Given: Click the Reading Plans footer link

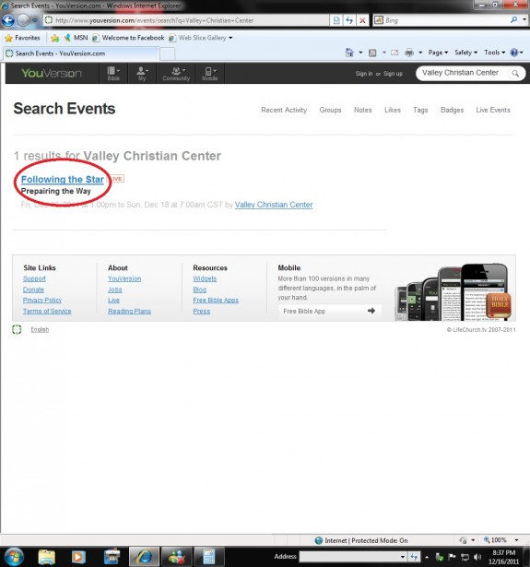Looking at the screenshot, I should [x=129, y=311].
